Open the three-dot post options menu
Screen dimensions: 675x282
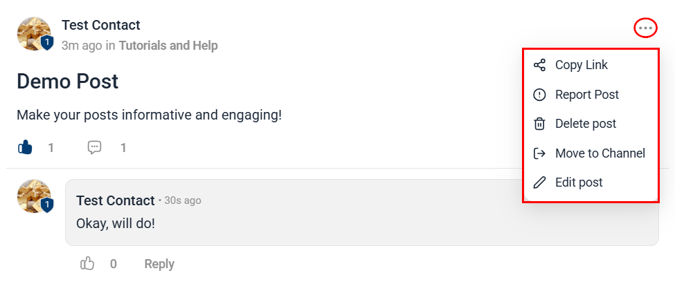click(645, 28)
